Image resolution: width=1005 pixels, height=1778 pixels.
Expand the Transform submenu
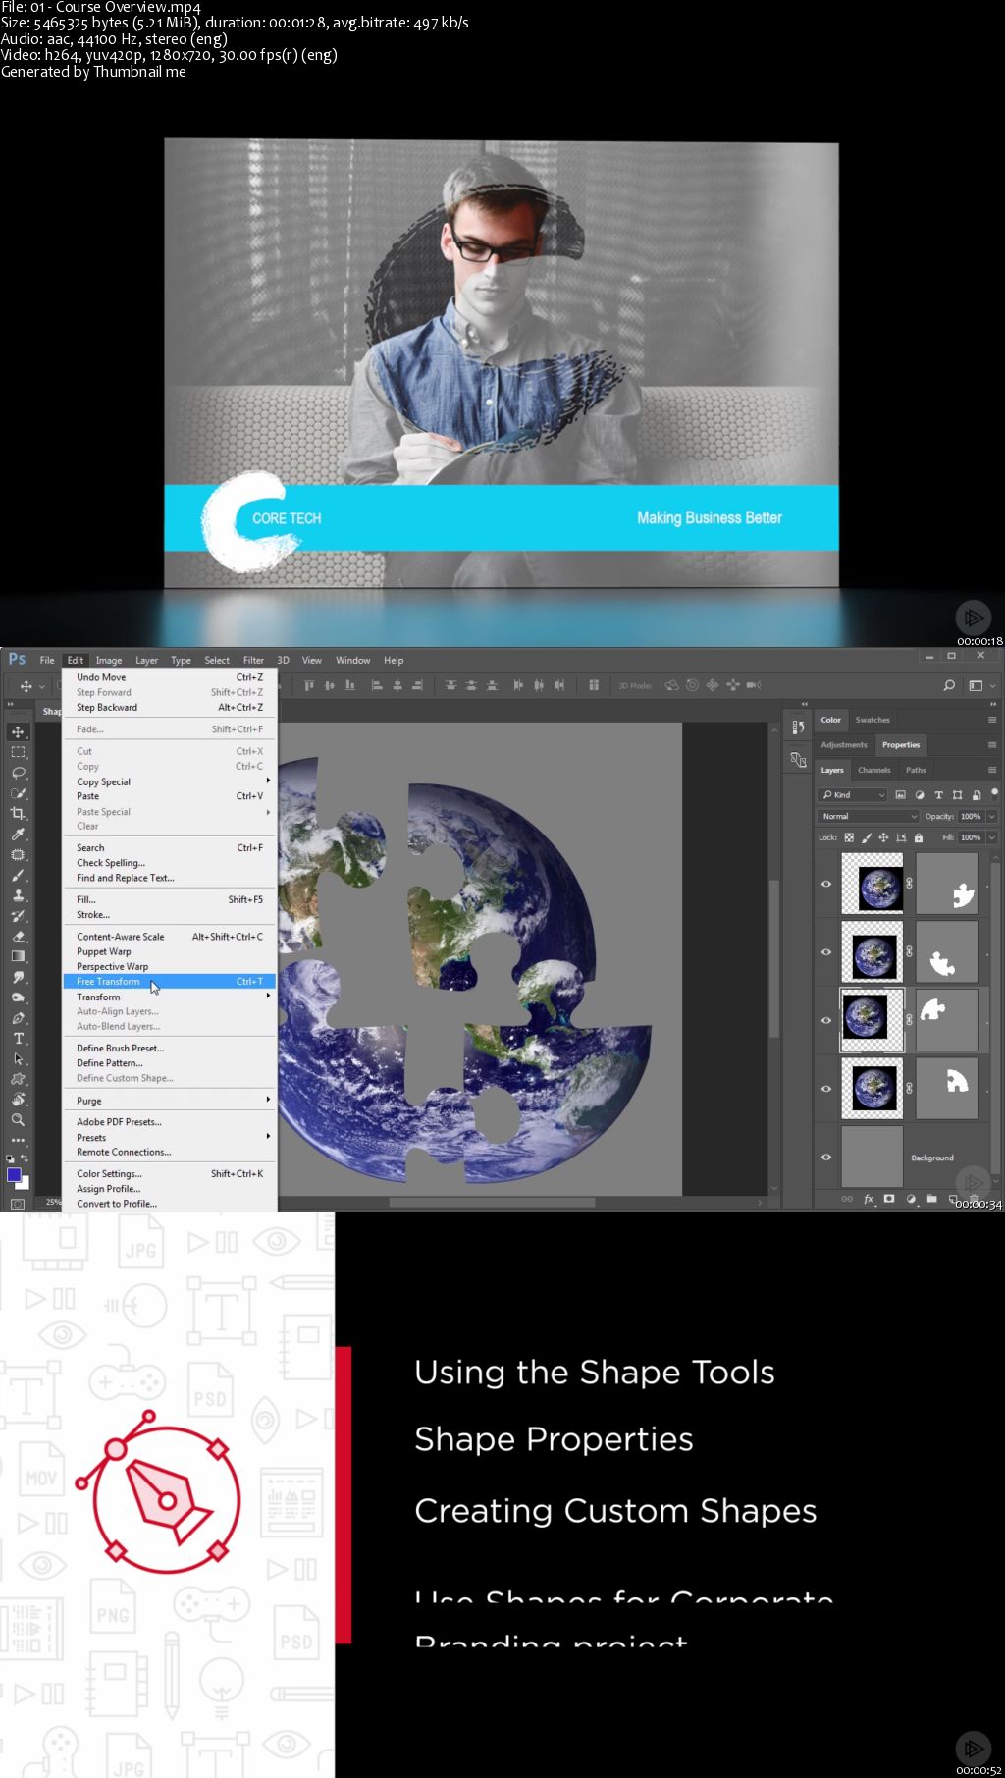click(x=169, y=997)
